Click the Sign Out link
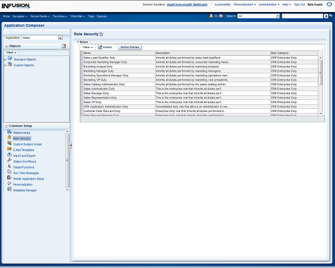 (299, 4)
